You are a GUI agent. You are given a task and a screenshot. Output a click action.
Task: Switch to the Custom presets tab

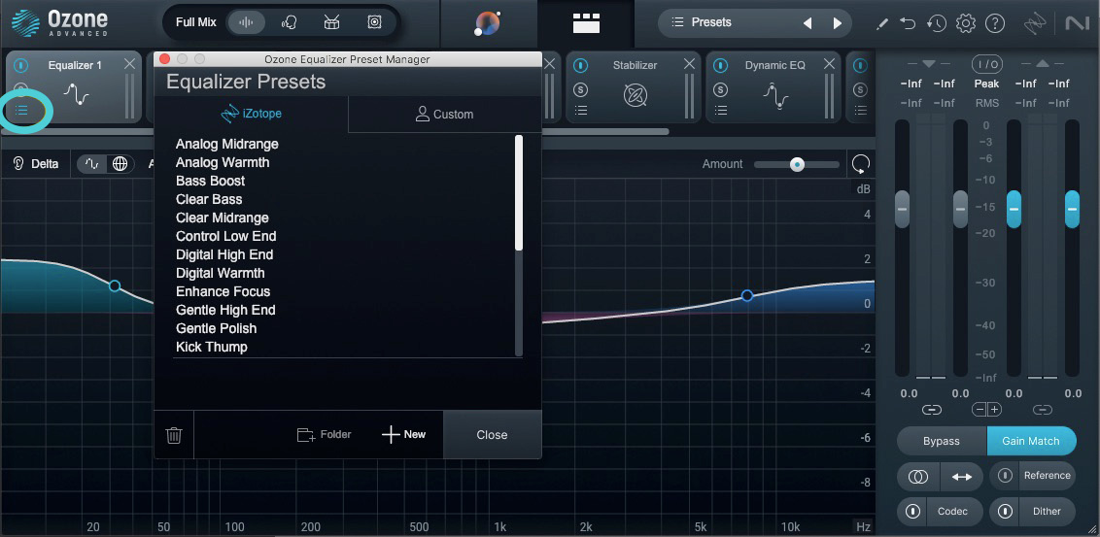pyautogui.click(x=445, y=114)
